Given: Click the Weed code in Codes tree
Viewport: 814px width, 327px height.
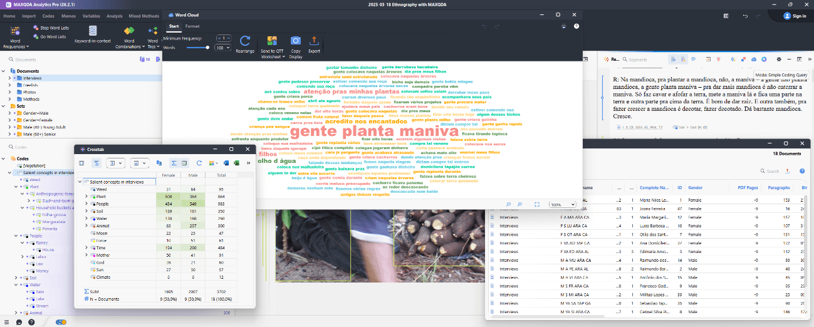Looking at the screenshot, I should point(34,179).
